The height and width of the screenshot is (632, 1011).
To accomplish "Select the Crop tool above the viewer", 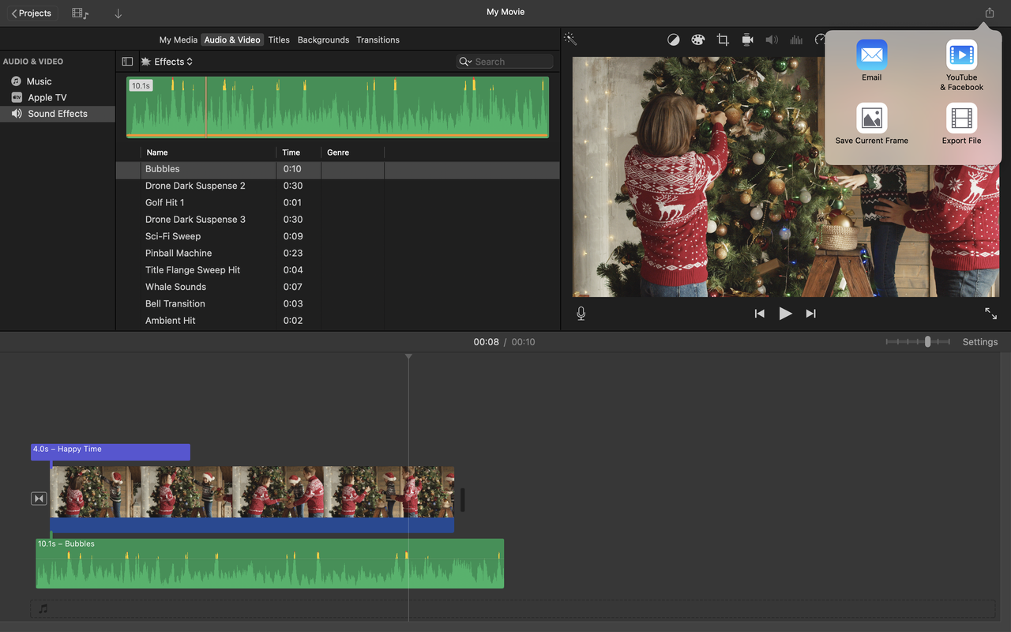I will [722, 39].
